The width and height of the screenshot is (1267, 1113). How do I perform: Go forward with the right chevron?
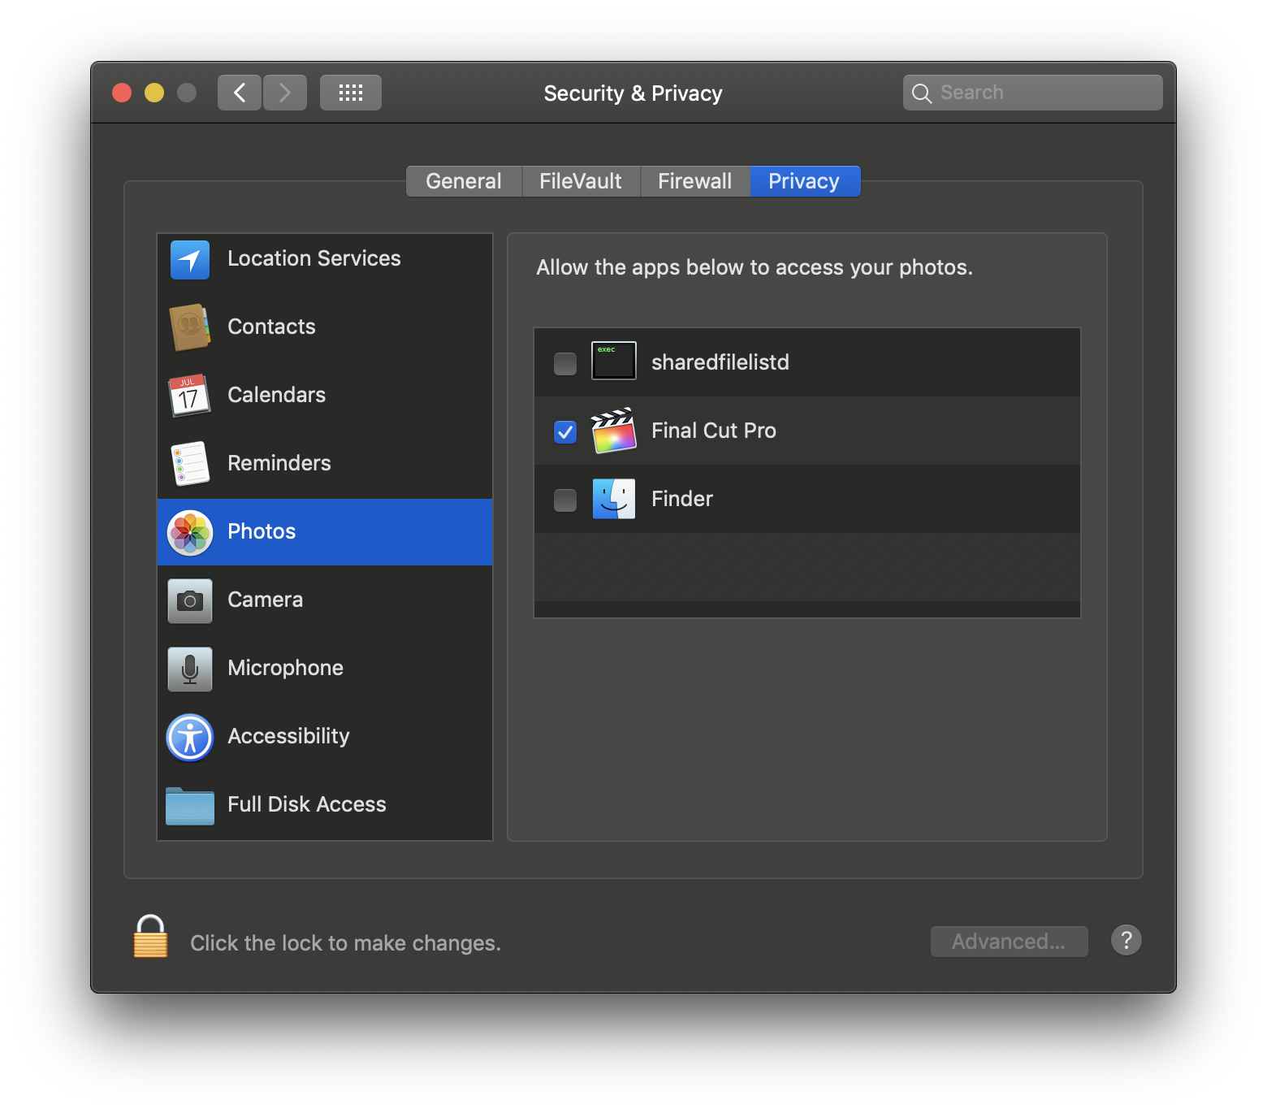(285, 93)
